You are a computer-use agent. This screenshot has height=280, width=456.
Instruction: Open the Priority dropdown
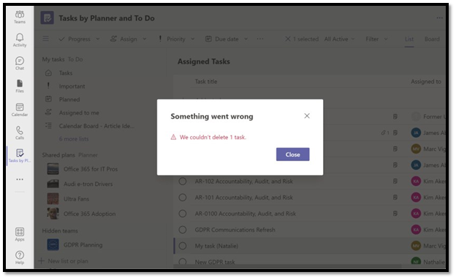177,39
